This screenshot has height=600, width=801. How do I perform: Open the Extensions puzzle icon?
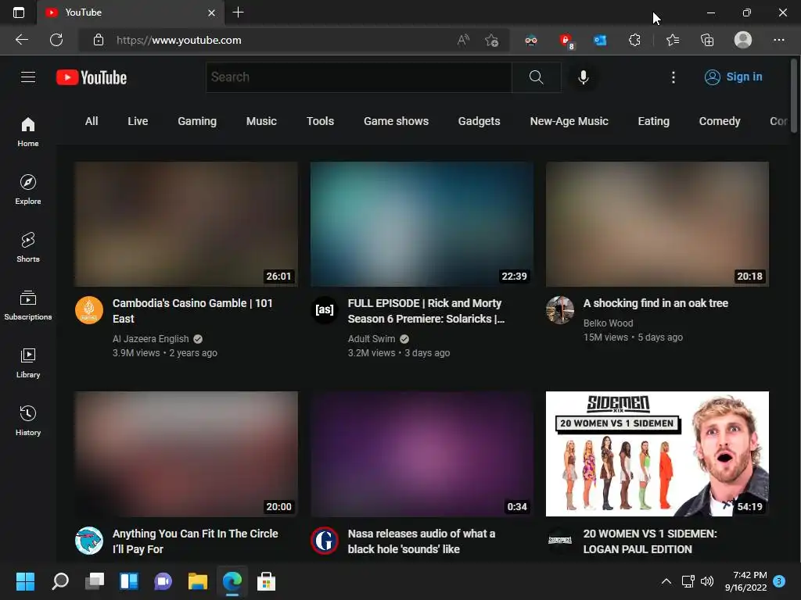click(x=634, y=40)
